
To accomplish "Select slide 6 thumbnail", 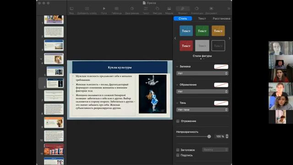I will pos(55,83).
